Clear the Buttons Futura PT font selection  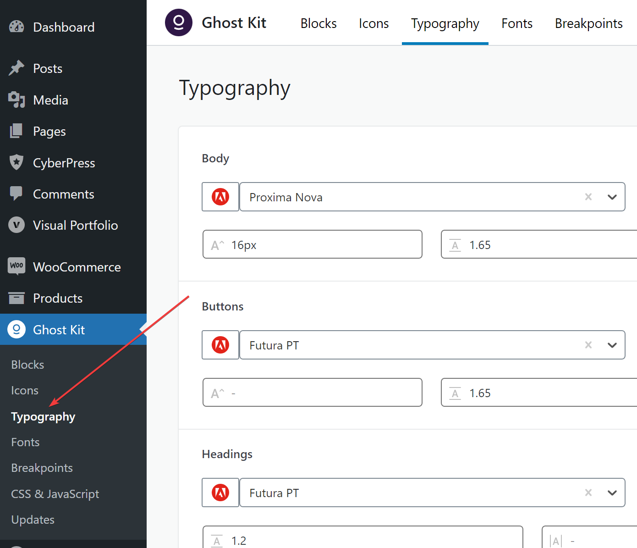click(x=588, y=345)
